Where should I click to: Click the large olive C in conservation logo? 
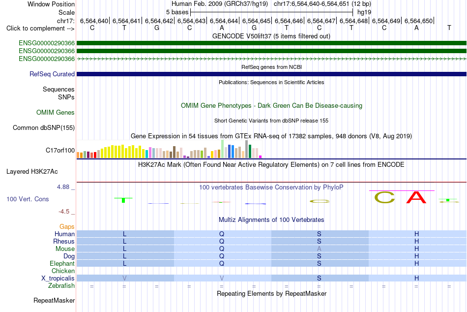[384, 197]
